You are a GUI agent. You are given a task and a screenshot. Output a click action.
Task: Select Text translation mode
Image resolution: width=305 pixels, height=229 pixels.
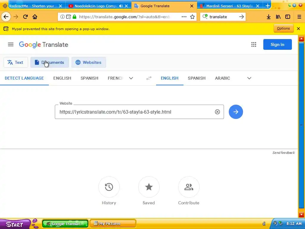pyautogui.click(x=15, y=62)
